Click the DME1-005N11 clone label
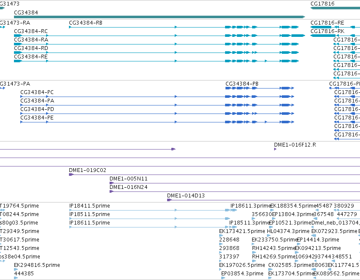Viewport: 360px width, 280px height. [129, 179]
